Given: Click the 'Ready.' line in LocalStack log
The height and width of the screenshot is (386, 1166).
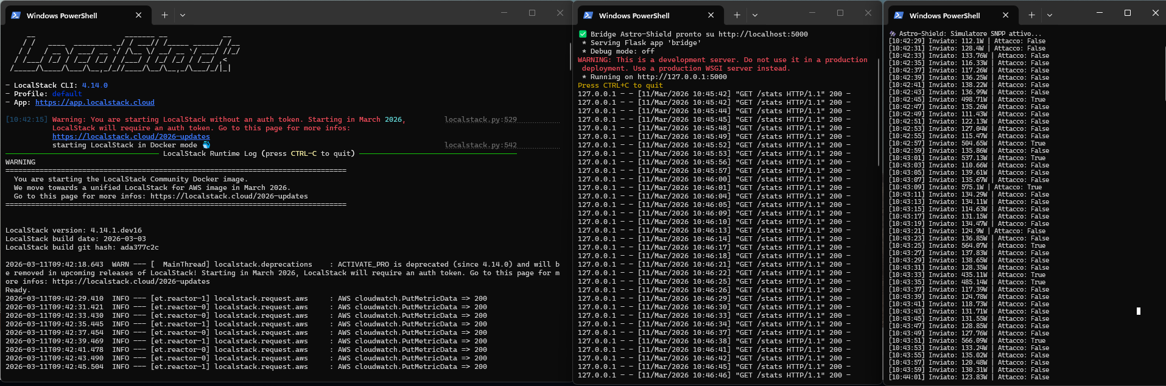Looking at the screenshot, I should [17, 290].
